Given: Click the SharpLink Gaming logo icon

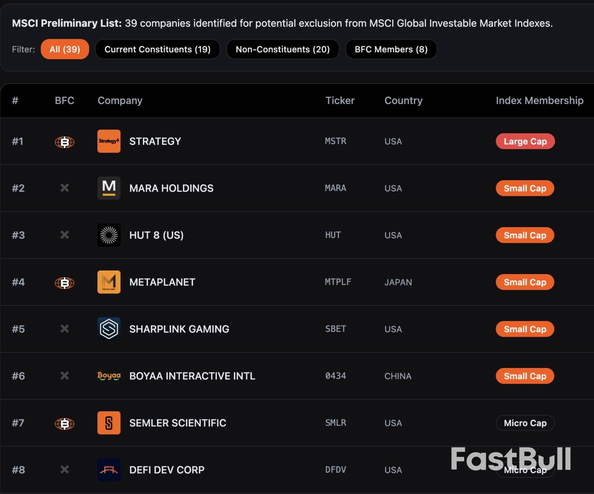Looking at the screenshot, I should [109, 329].
